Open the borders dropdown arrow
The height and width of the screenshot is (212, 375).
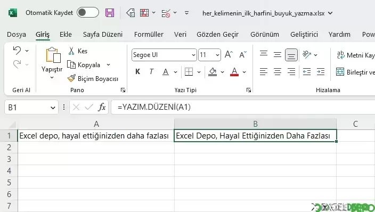point(199,72)
